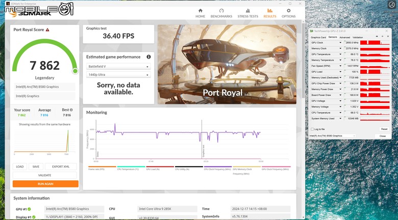Select the Sensors tab in GPU-Z
398x220 pixels.
333,37
